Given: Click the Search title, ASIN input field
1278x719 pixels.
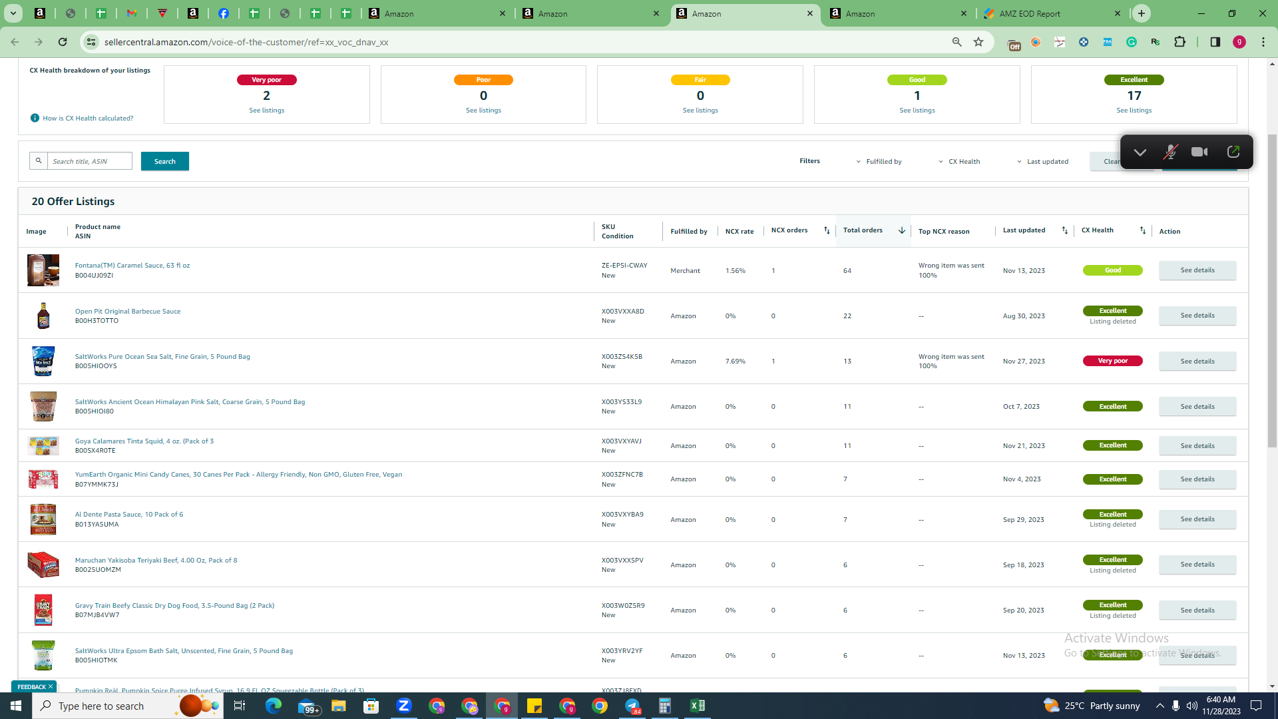Looking at the screenshot, I should point(90,161).
